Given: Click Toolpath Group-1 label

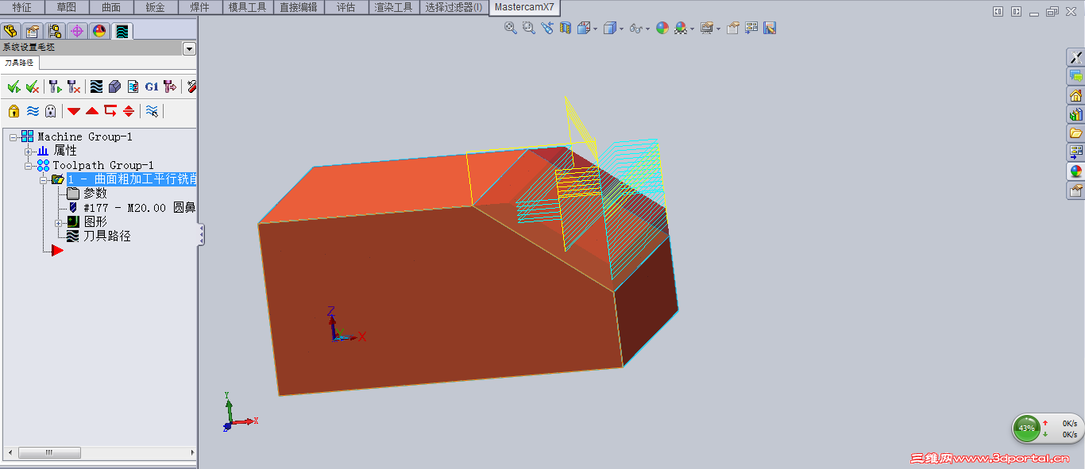Looking at the screenshot, I should pyautogui.click(x=103, y=165).
